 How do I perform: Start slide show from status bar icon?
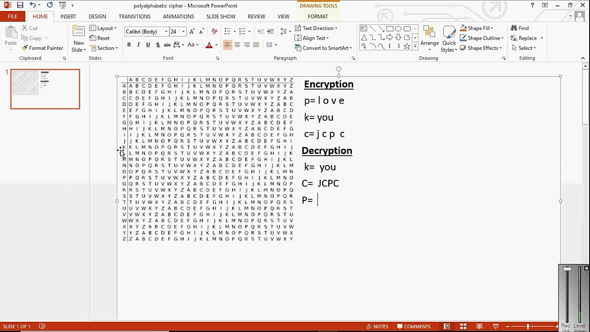pos(496,326)
